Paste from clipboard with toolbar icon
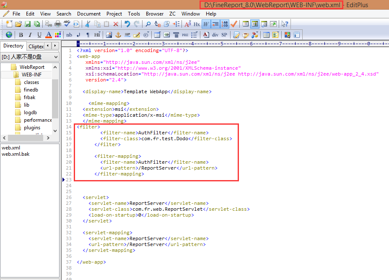Image resolution: width=389 pixels, height=280 pixels. point(106,24)
